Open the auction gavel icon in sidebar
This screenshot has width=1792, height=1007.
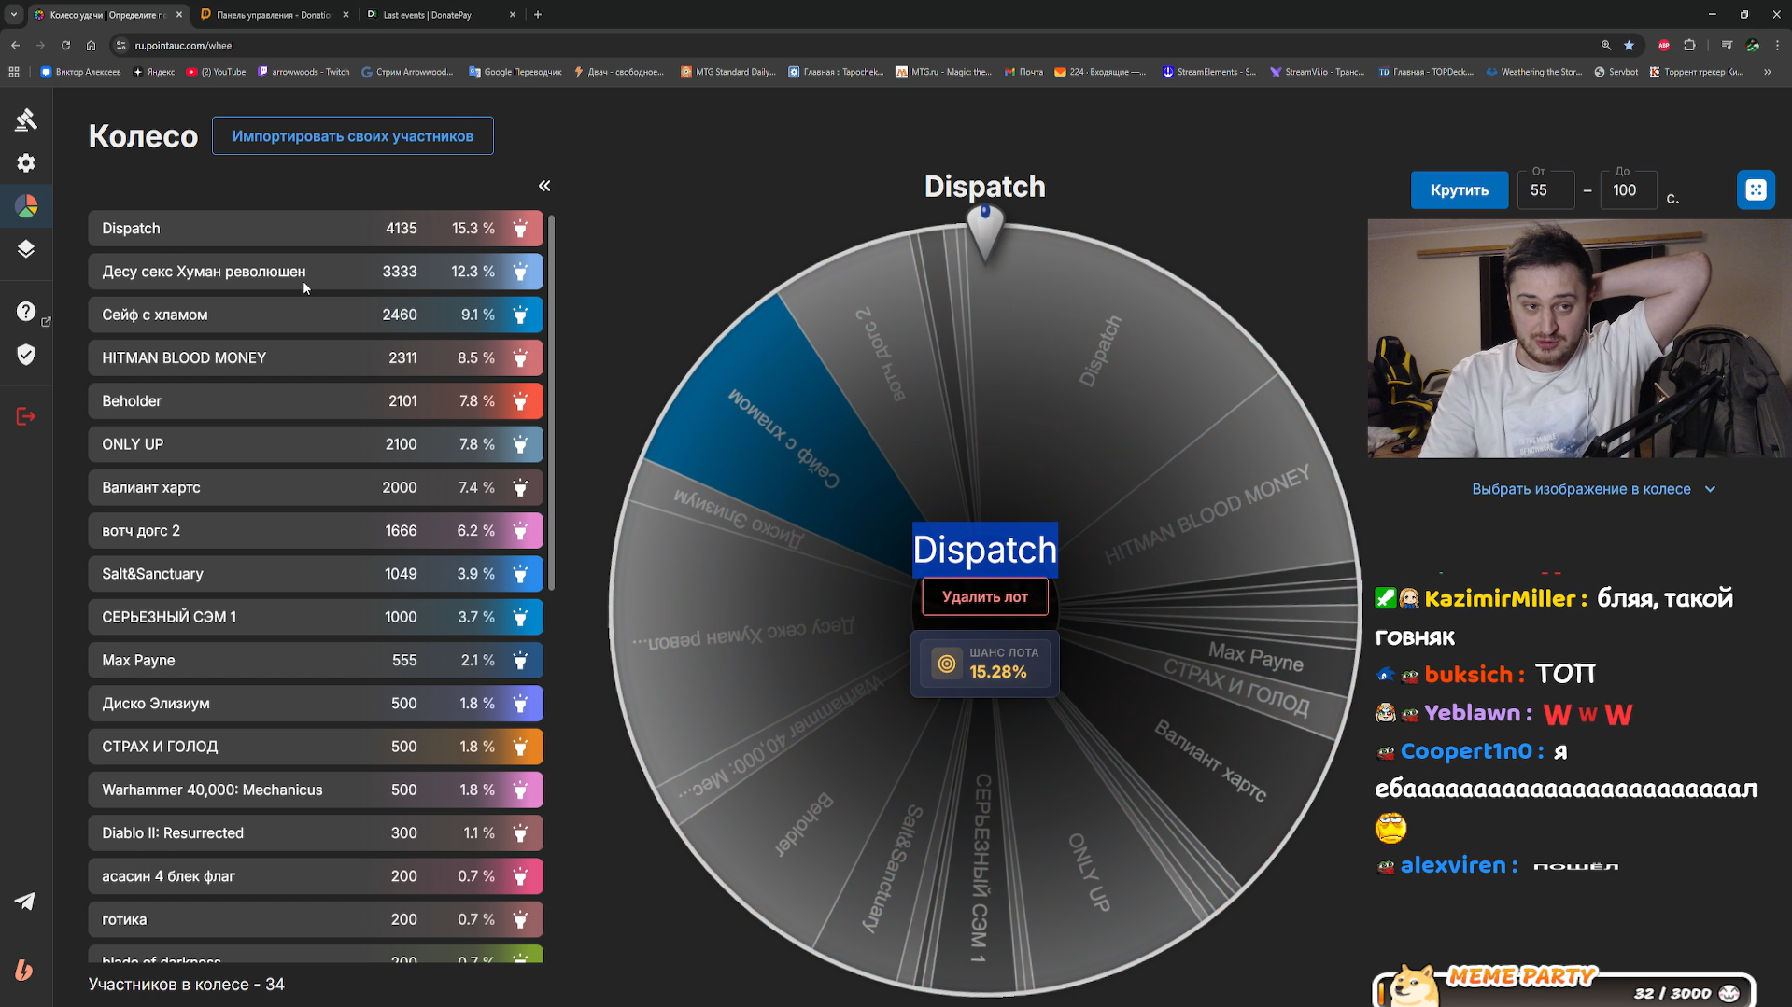26,119
